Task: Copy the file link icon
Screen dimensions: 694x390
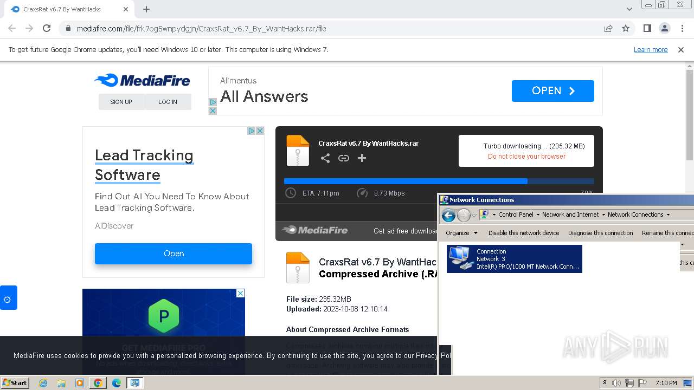Action: coord(344,158)
